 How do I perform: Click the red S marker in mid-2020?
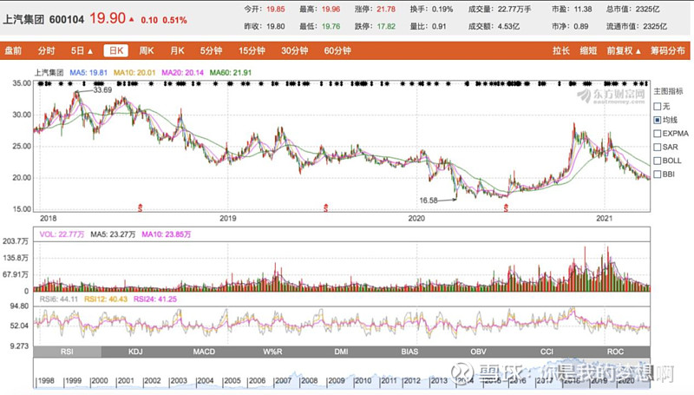[506, 207]
